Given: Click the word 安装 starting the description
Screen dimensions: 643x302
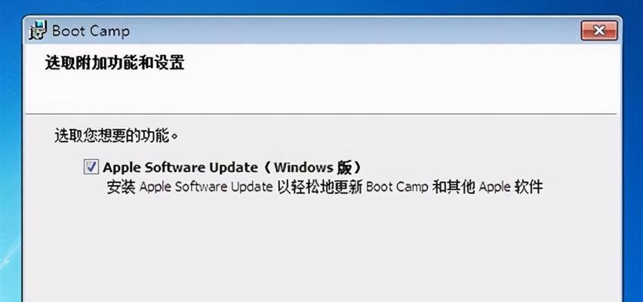Looking at the screenshot, I should coord(121,187).
